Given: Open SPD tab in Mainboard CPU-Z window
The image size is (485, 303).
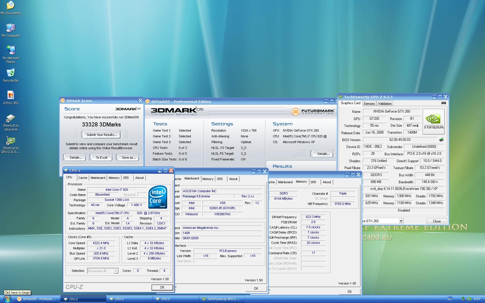Looking at the screenshot, I should (220, 179).
